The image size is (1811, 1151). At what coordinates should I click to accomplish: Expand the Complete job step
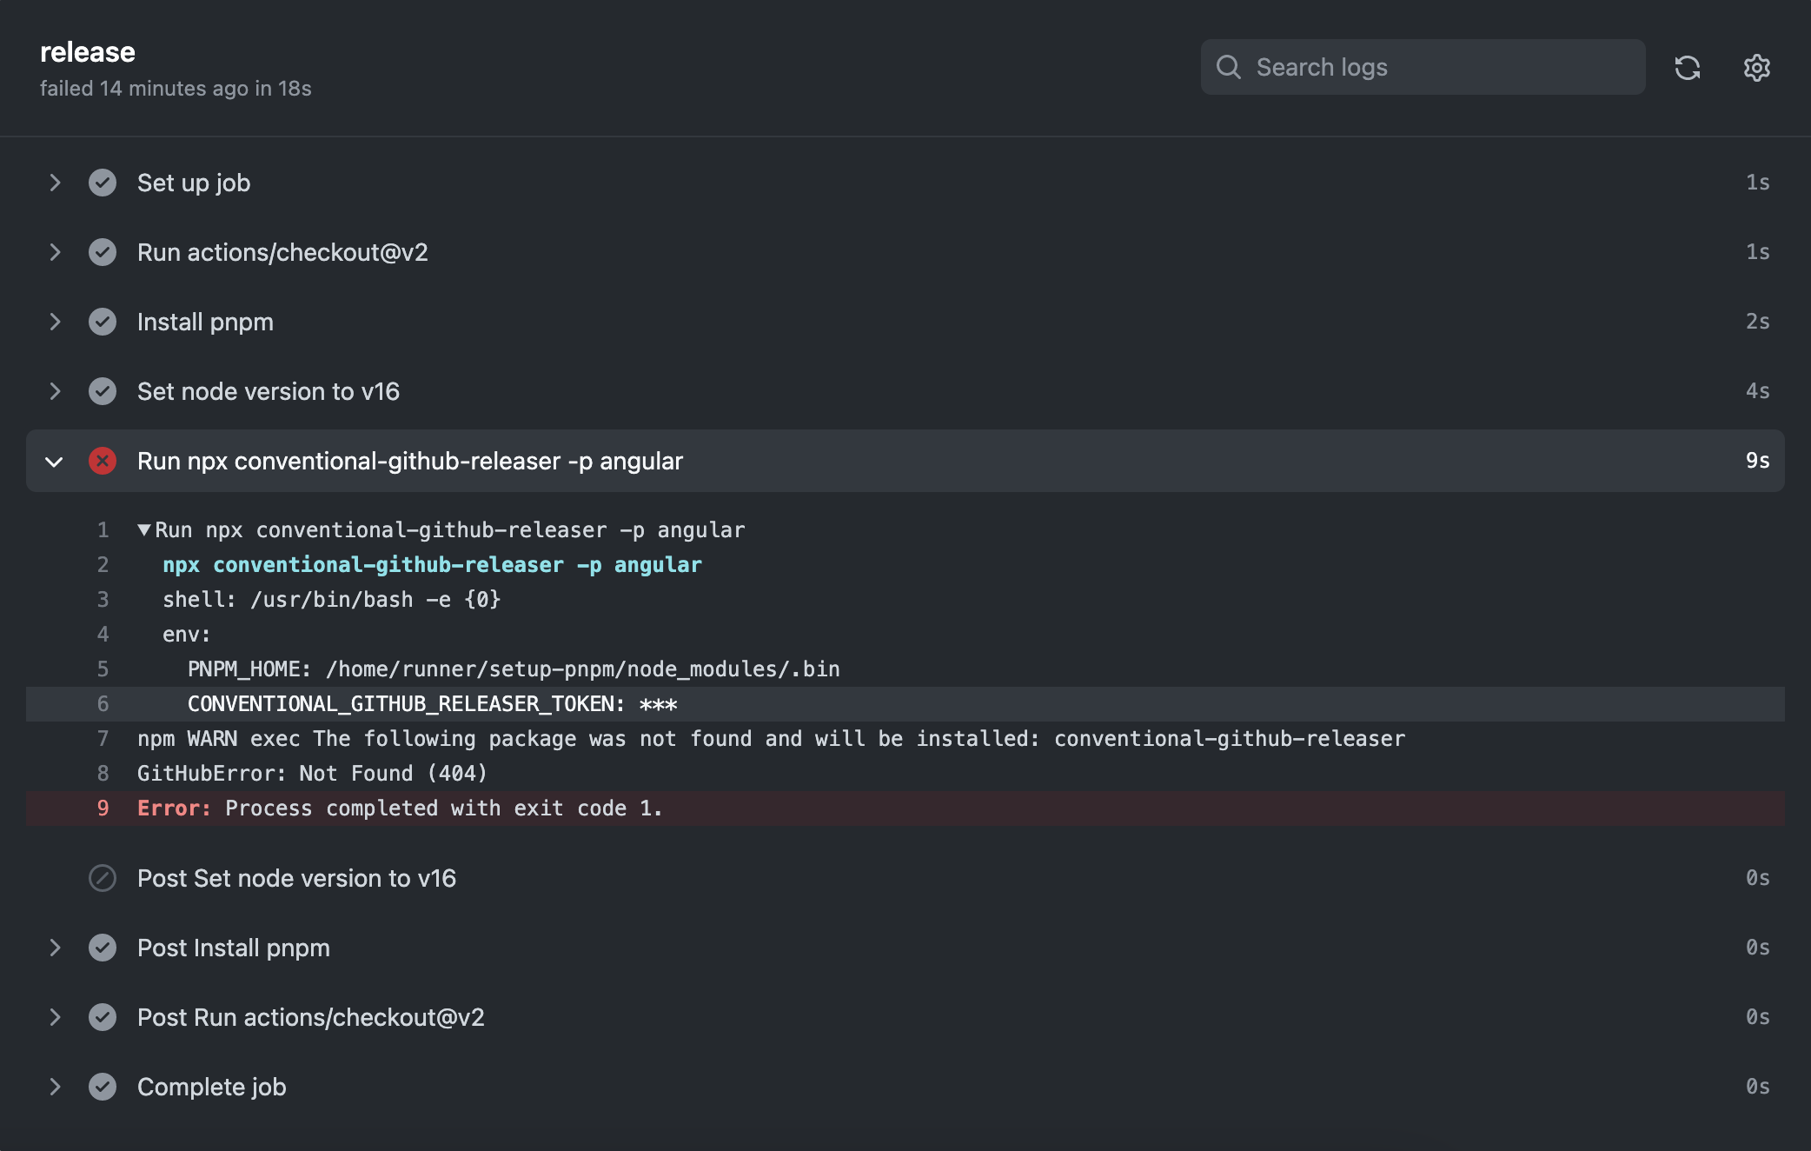tap(56, 1087)
